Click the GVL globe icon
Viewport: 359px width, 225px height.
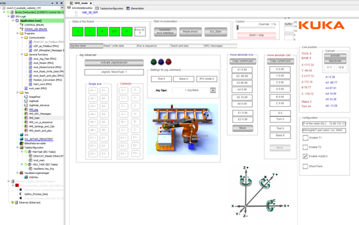point(21,135)
